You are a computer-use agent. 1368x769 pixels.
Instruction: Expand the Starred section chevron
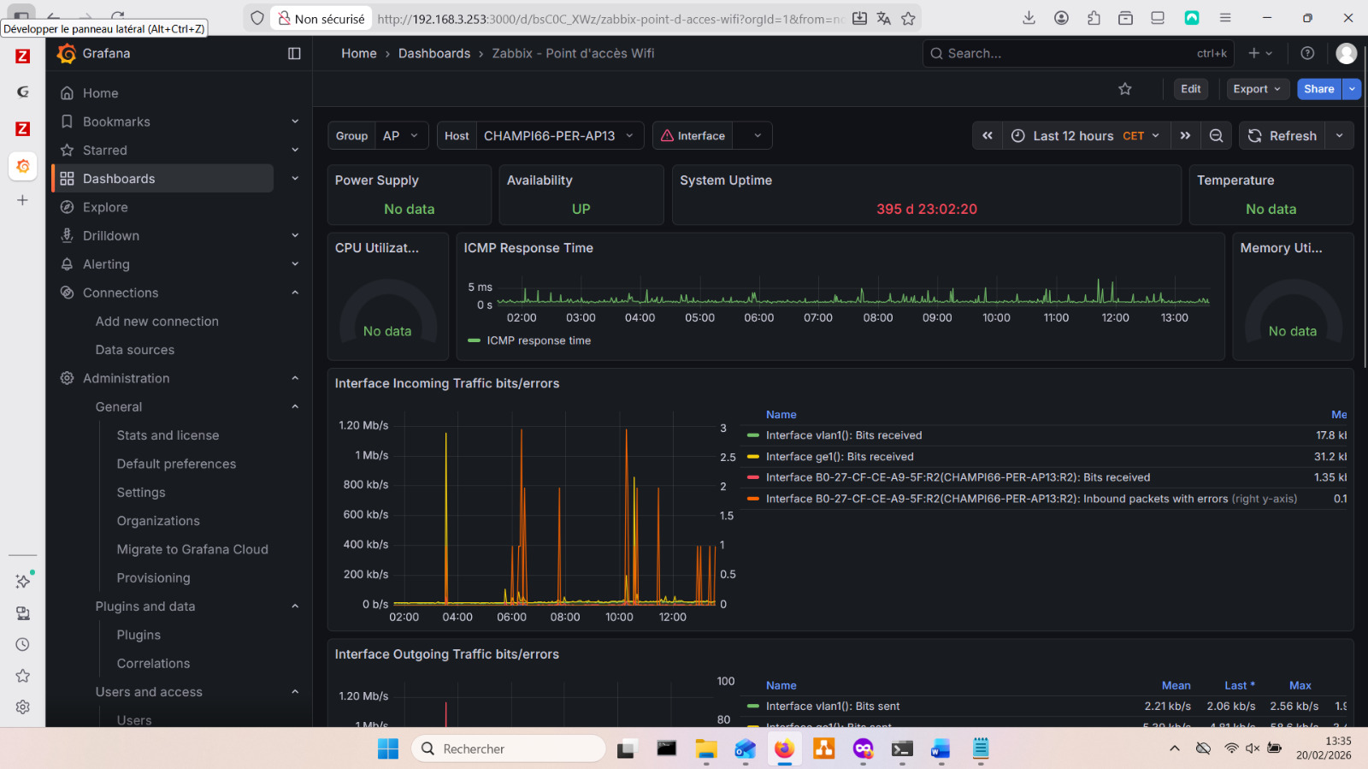(295, 150)
